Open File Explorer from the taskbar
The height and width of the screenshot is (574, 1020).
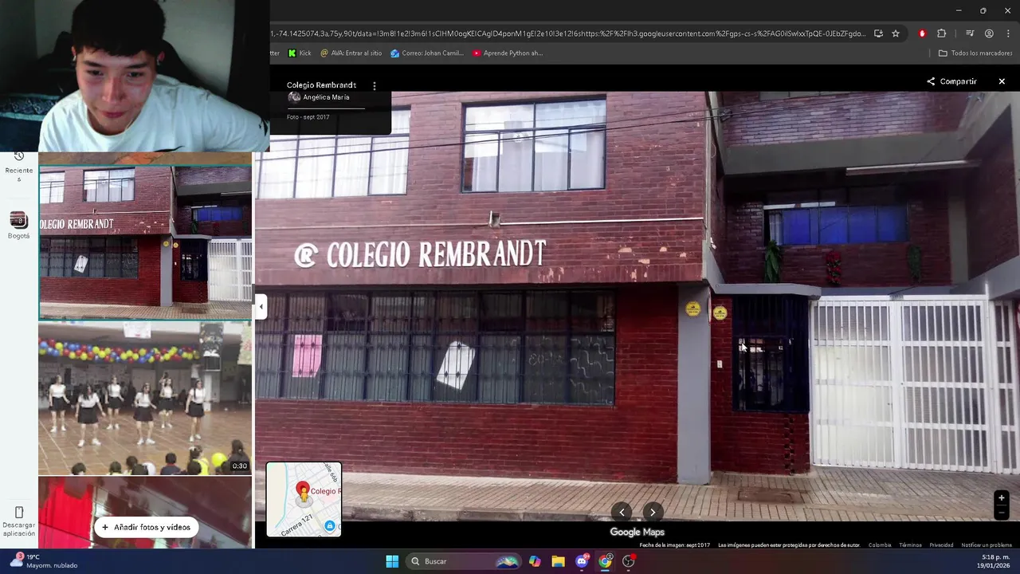[x=558, y=561]
